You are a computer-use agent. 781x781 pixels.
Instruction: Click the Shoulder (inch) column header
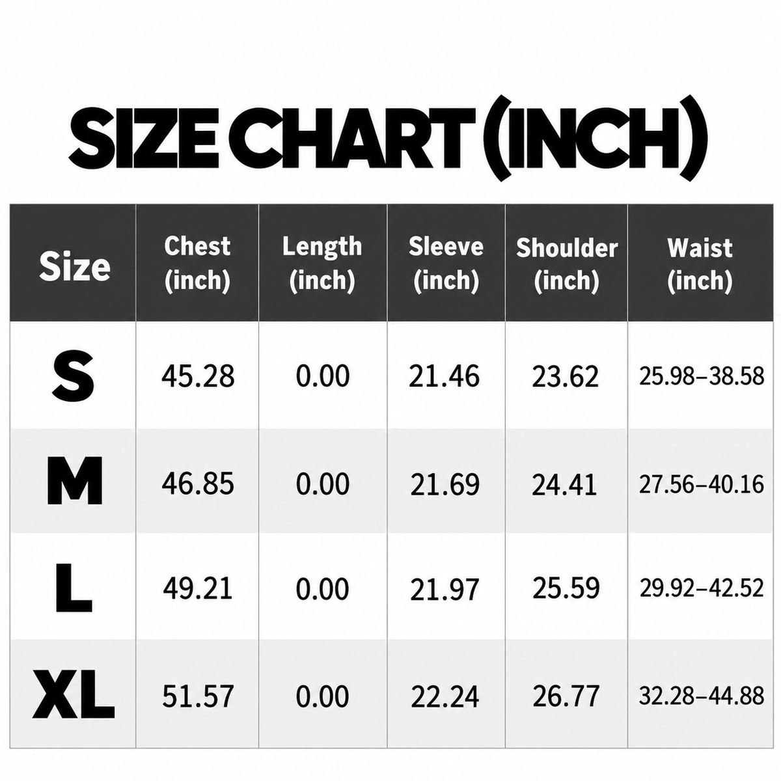pos(566,264)
